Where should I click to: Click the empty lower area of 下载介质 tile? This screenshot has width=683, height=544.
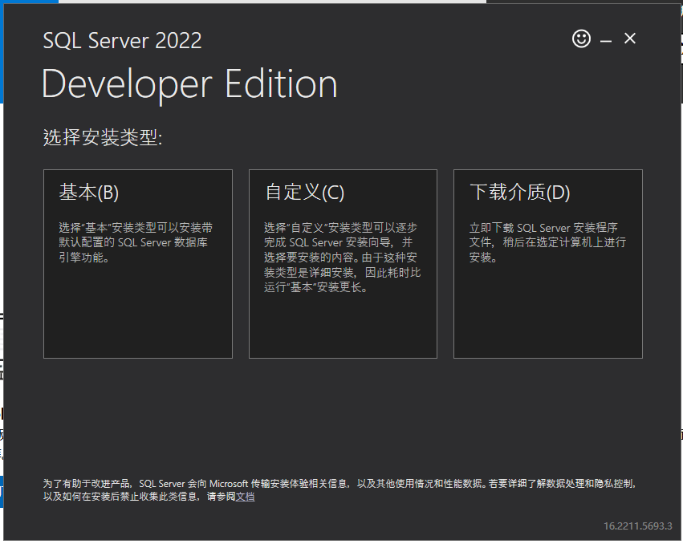[x=547, y=321]
